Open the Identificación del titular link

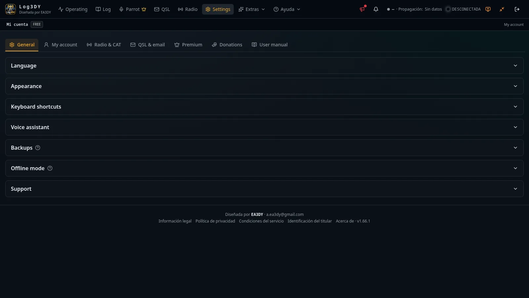pyautogui.click(x=310, y=221)
